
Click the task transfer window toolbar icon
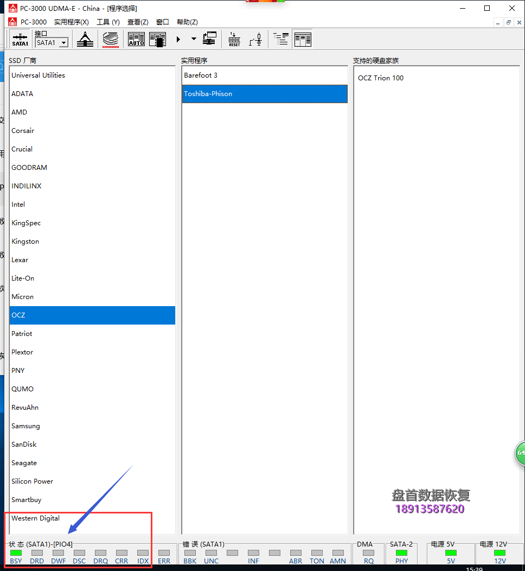click(209, 39)
